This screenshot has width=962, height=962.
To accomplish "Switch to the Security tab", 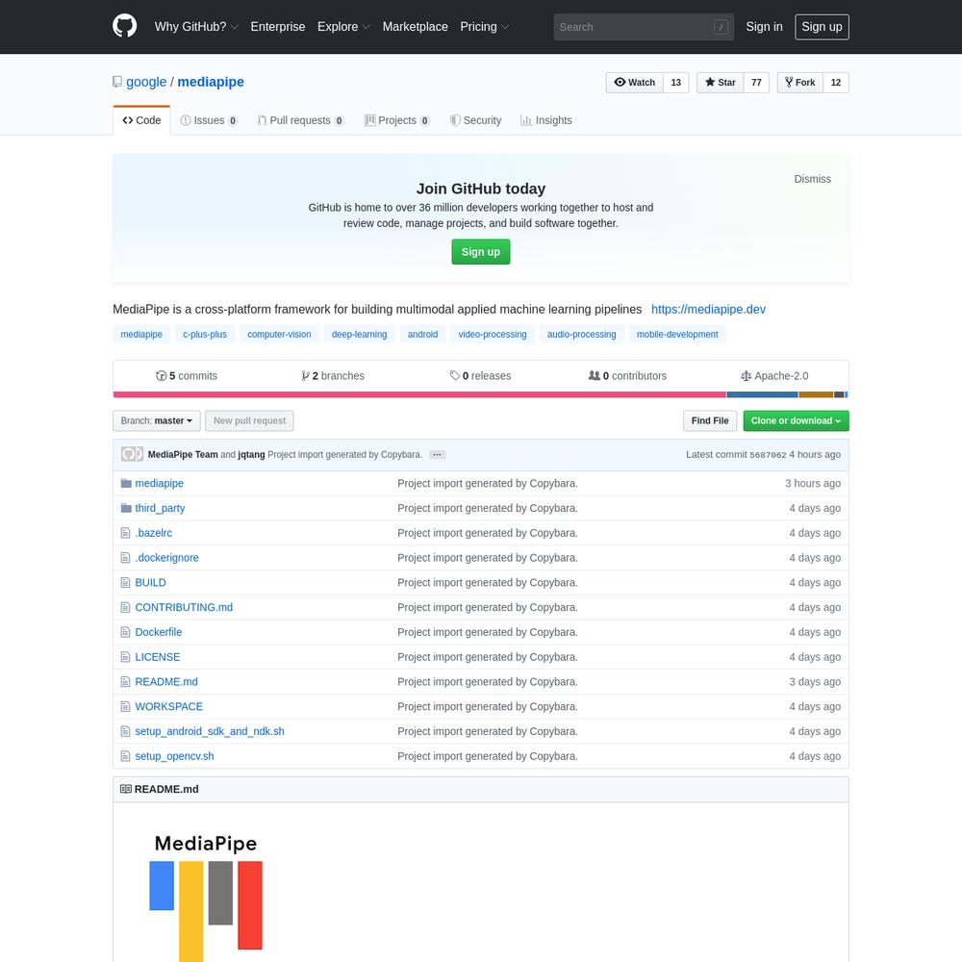I will click(475, 120).
